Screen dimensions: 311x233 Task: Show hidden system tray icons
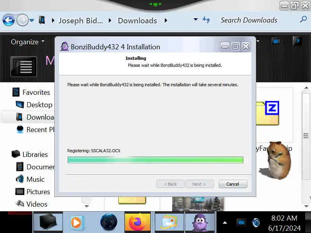click(x=225, y=223)
